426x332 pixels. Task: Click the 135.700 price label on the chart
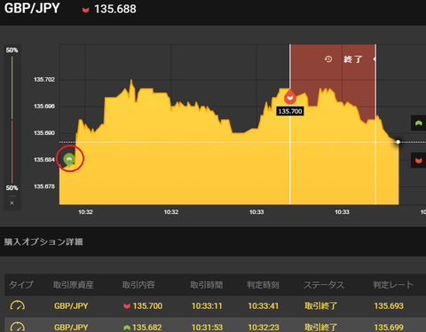click(x=290, y=111)
